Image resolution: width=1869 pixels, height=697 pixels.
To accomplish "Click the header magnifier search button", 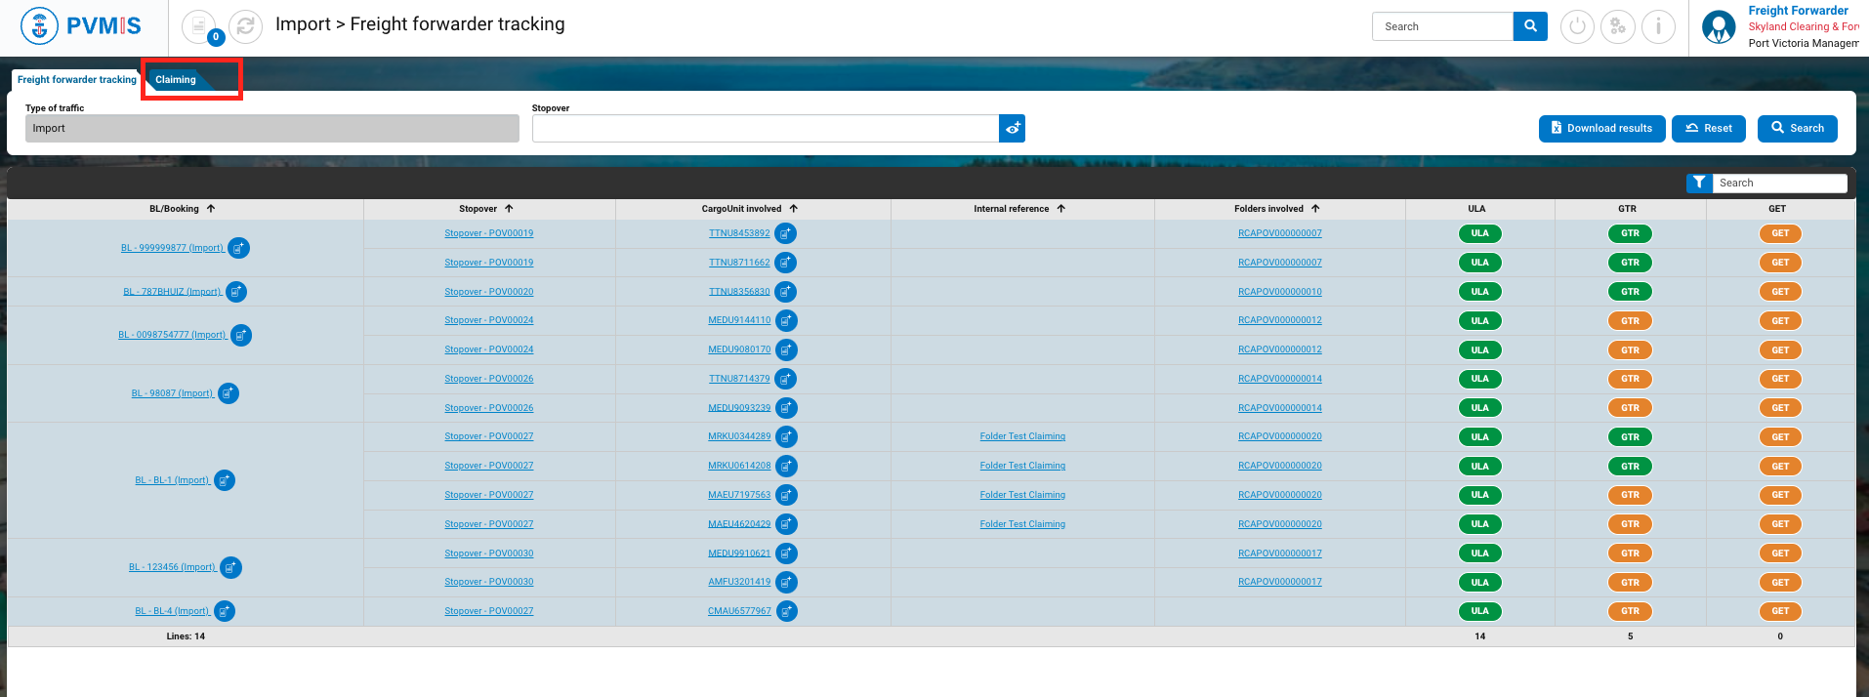I will [x=1530, y=27].
